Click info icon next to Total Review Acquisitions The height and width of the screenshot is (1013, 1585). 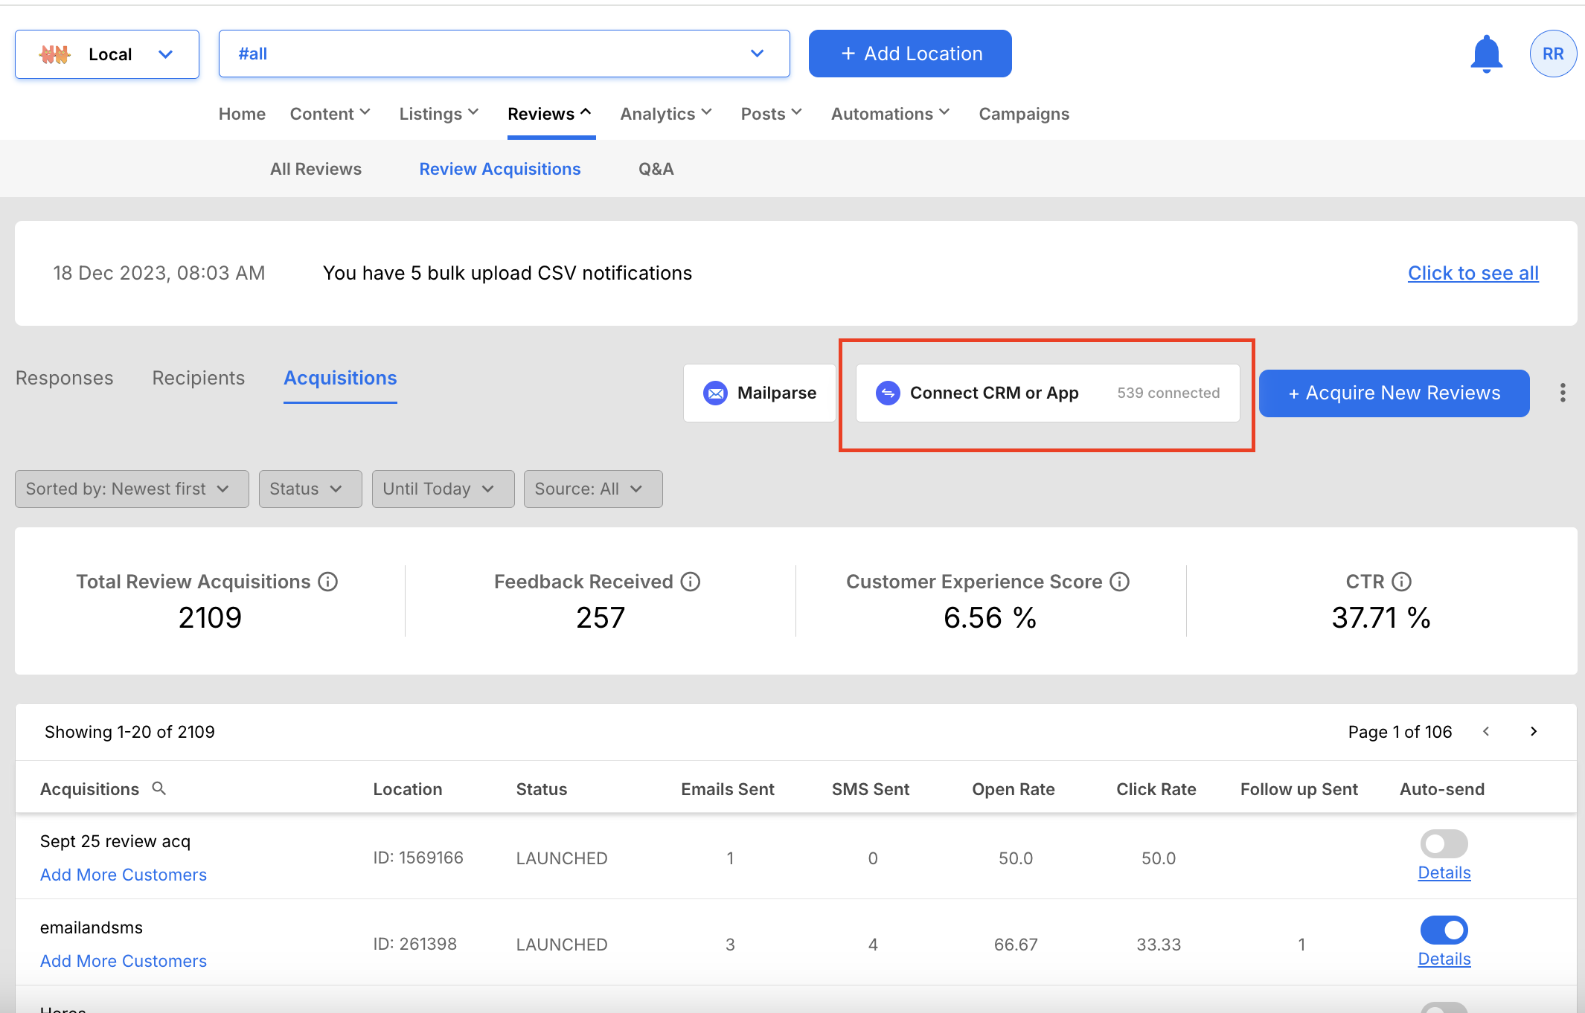pos(328,582)
